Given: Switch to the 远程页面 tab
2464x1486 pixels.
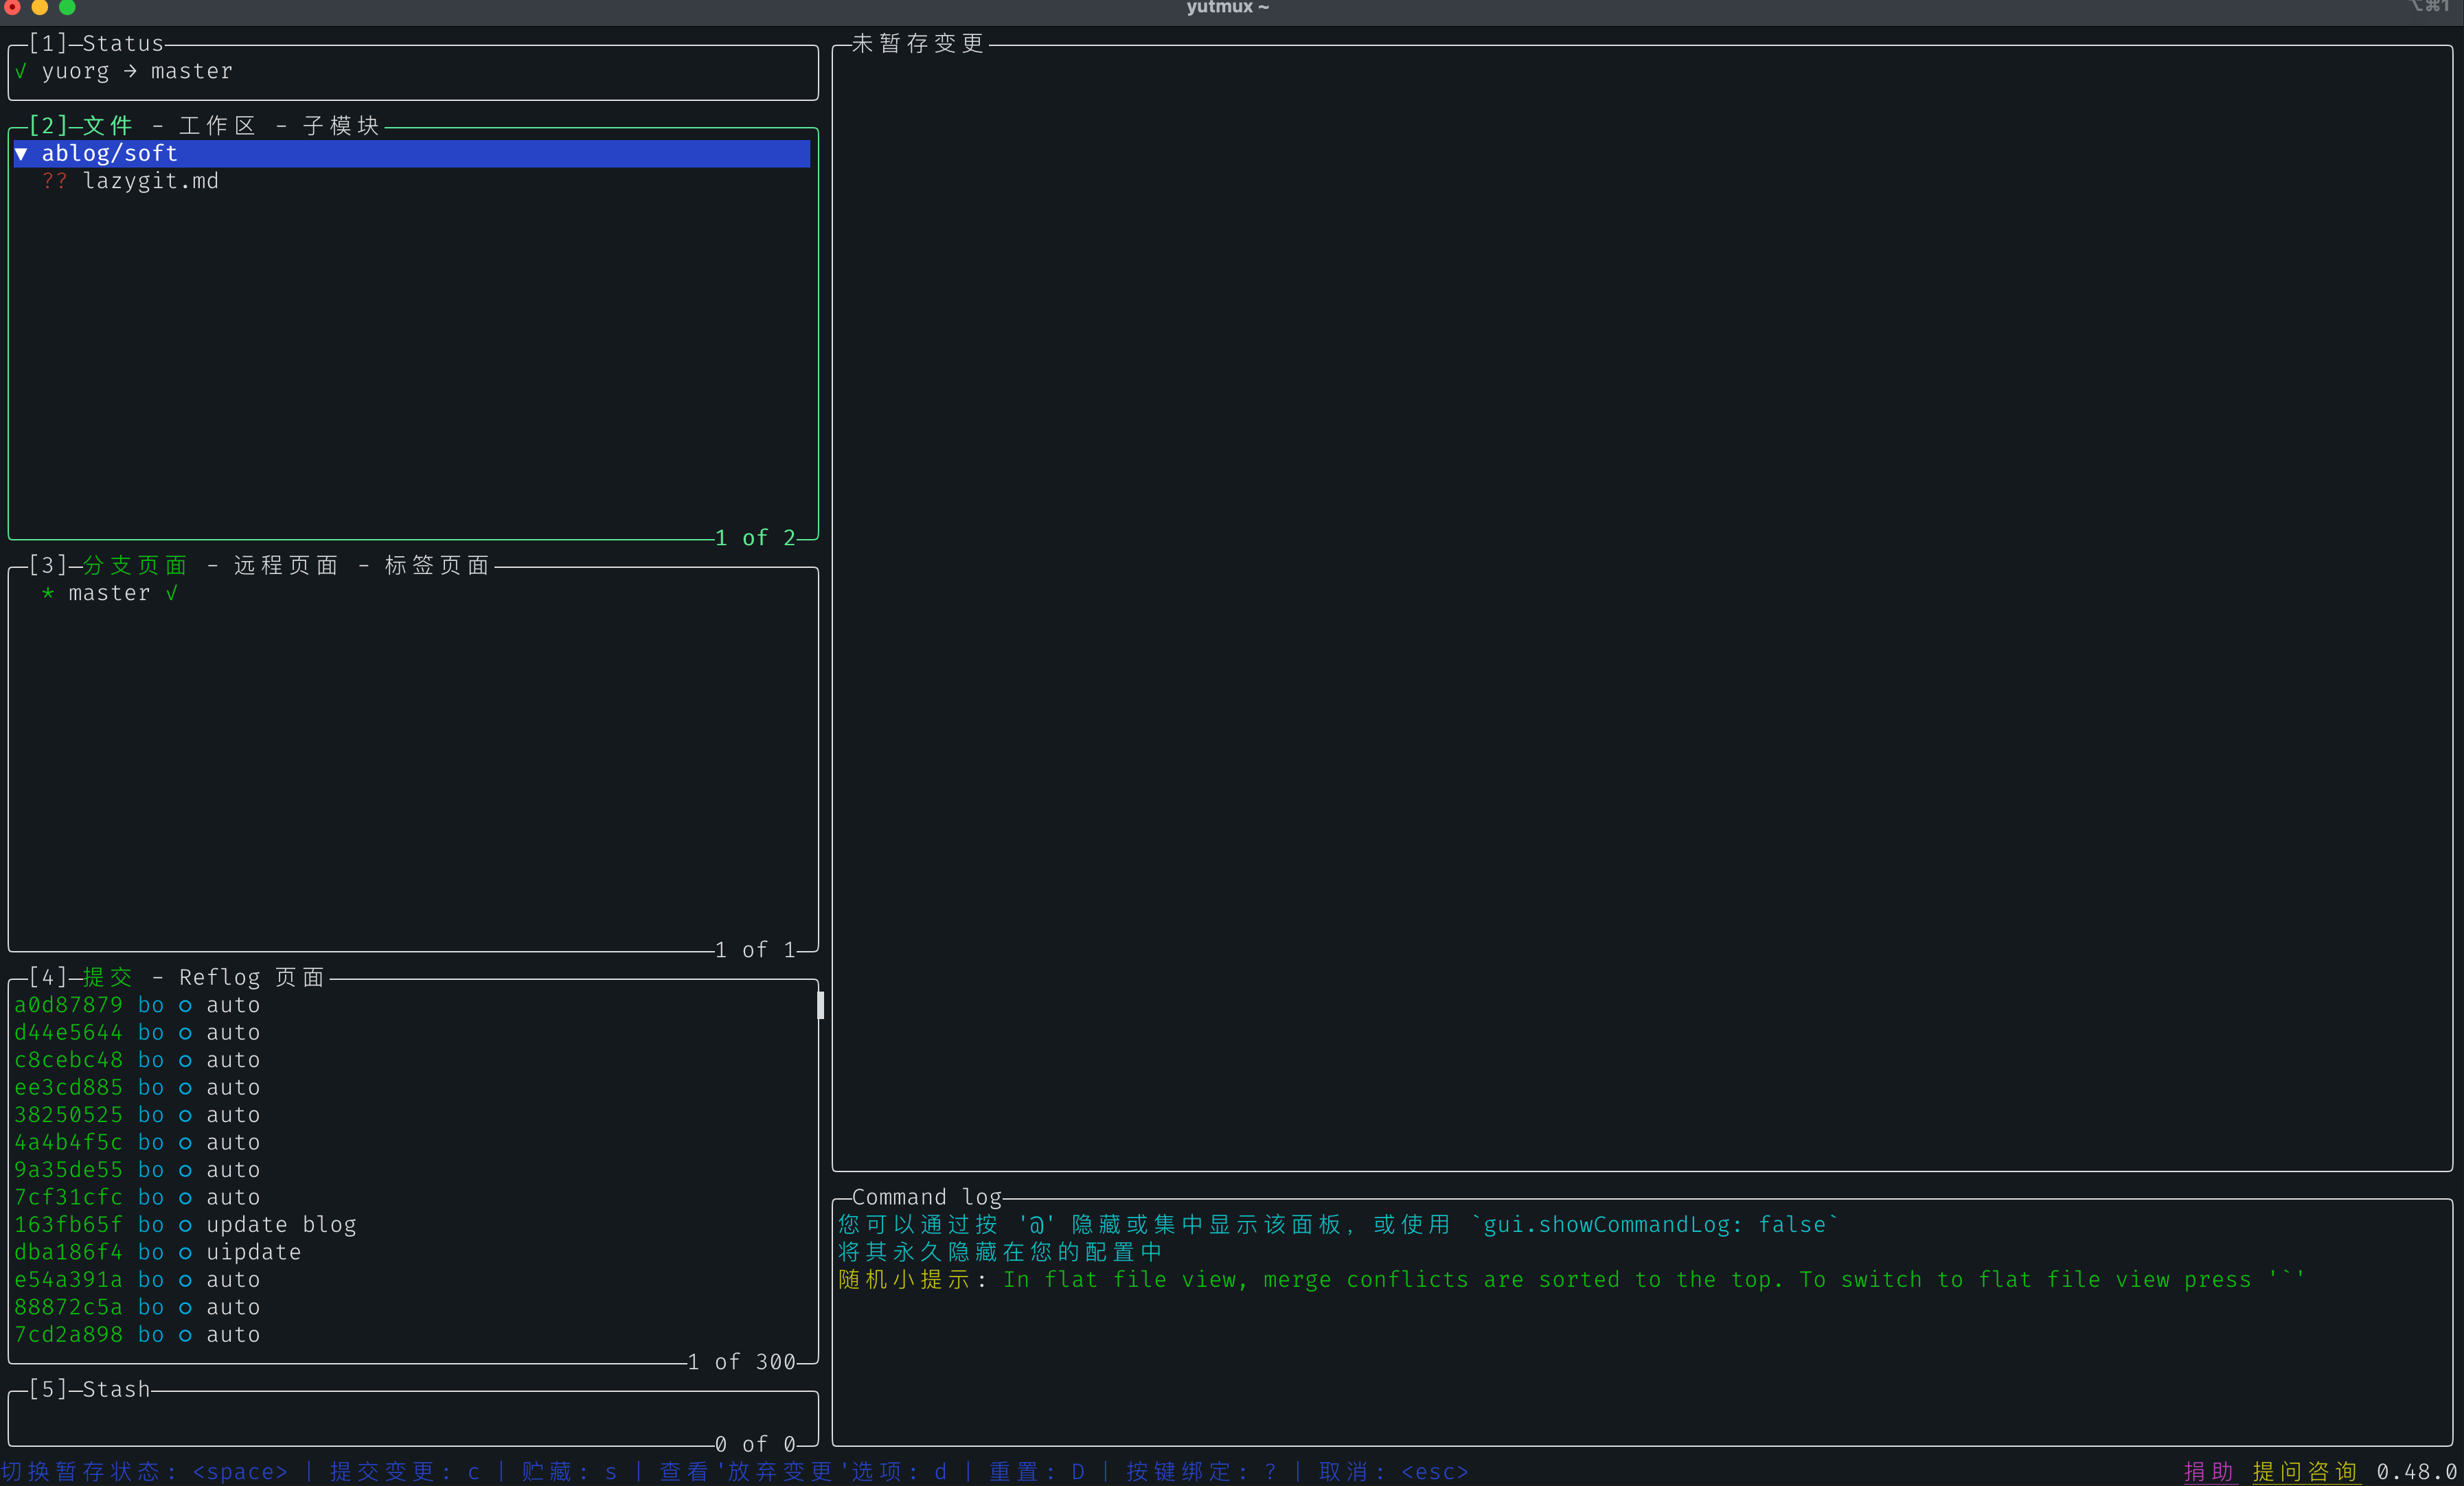Looking at the screenshot, I should click(286, 566).
